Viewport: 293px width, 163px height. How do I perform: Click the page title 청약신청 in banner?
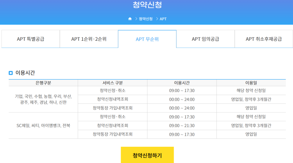tap(147, 5)
